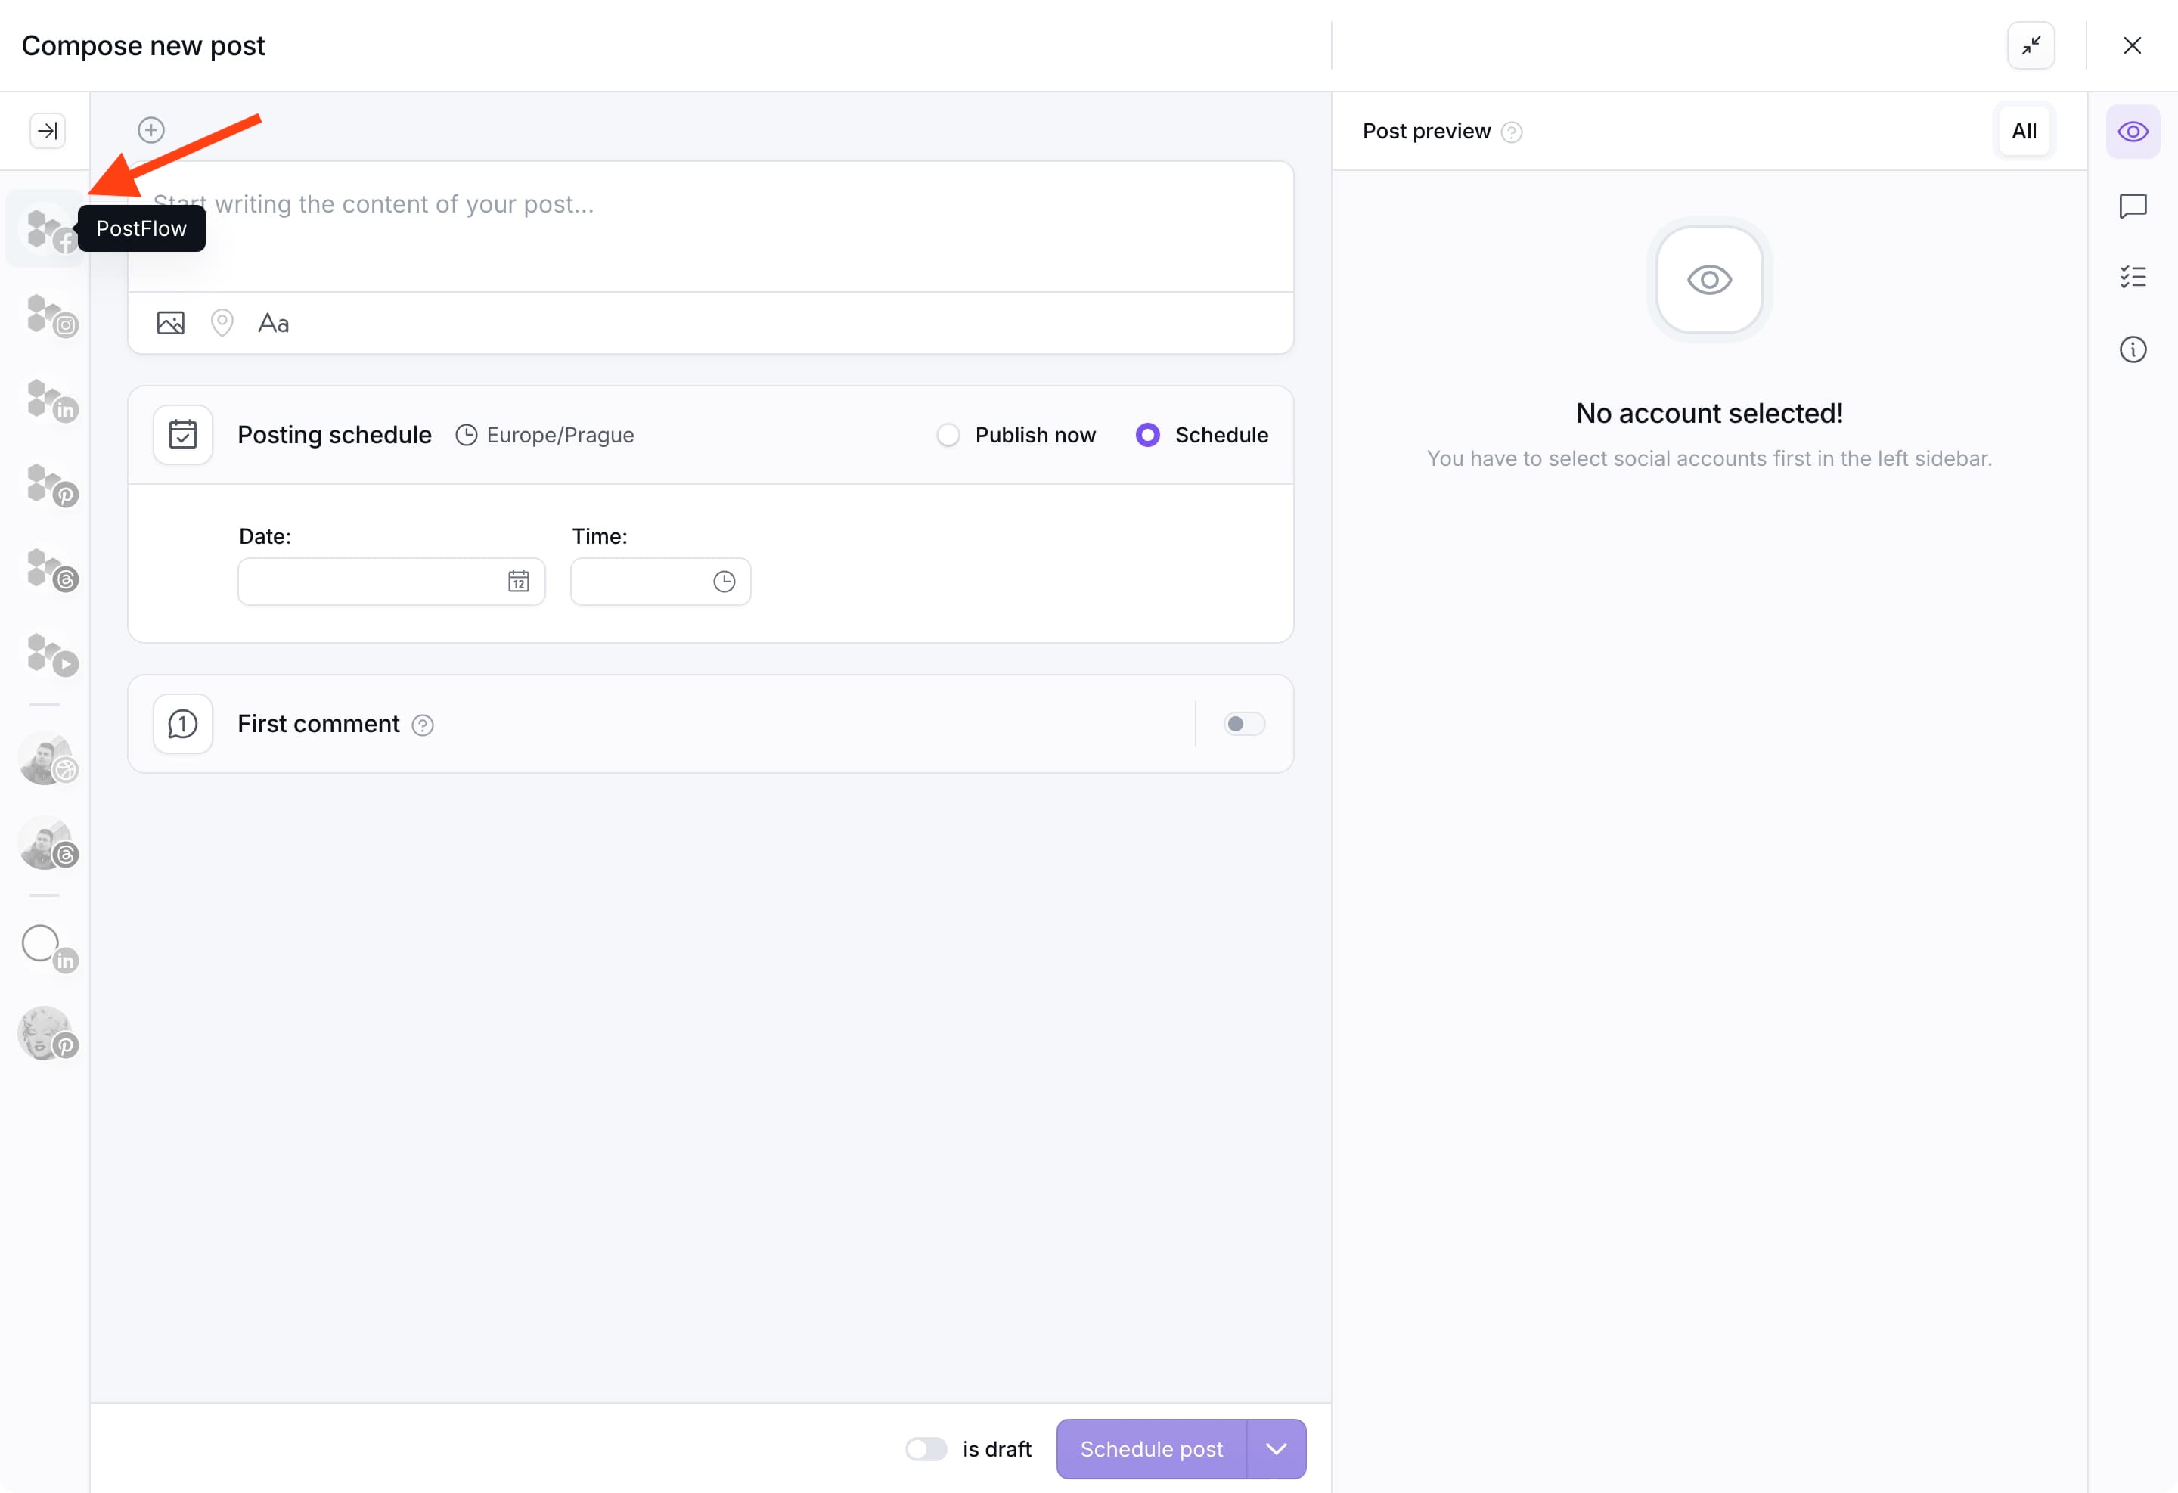Select the All preview tab
This screenshot has width=2178, height=1493.
pyautogui.click(x=2024, y=131)
